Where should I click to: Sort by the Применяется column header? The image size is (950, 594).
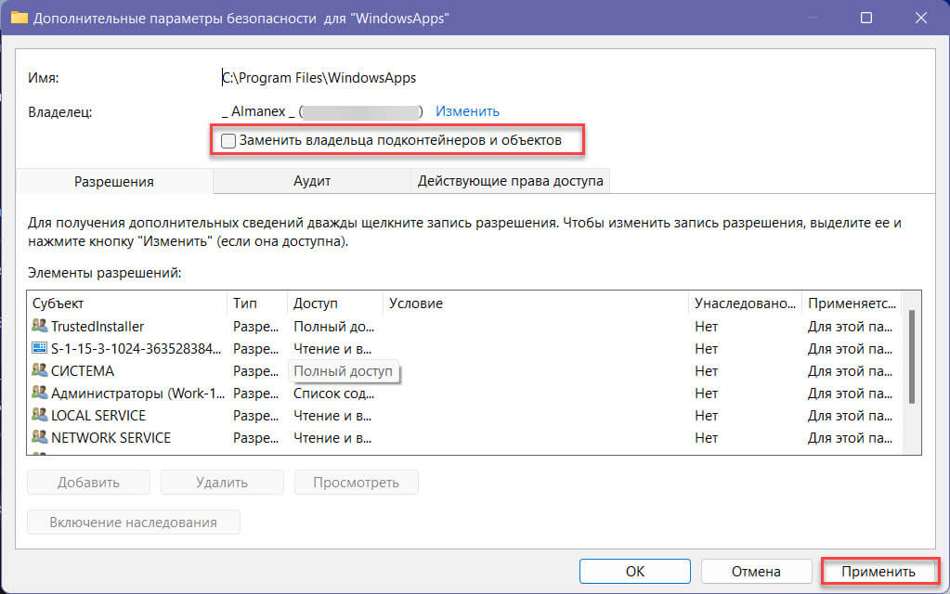852,303
